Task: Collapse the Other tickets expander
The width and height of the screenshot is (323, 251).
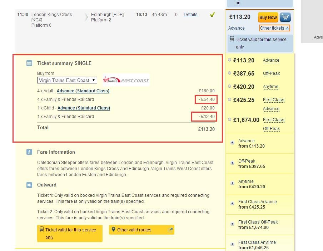Action: [x=274, y=28]
